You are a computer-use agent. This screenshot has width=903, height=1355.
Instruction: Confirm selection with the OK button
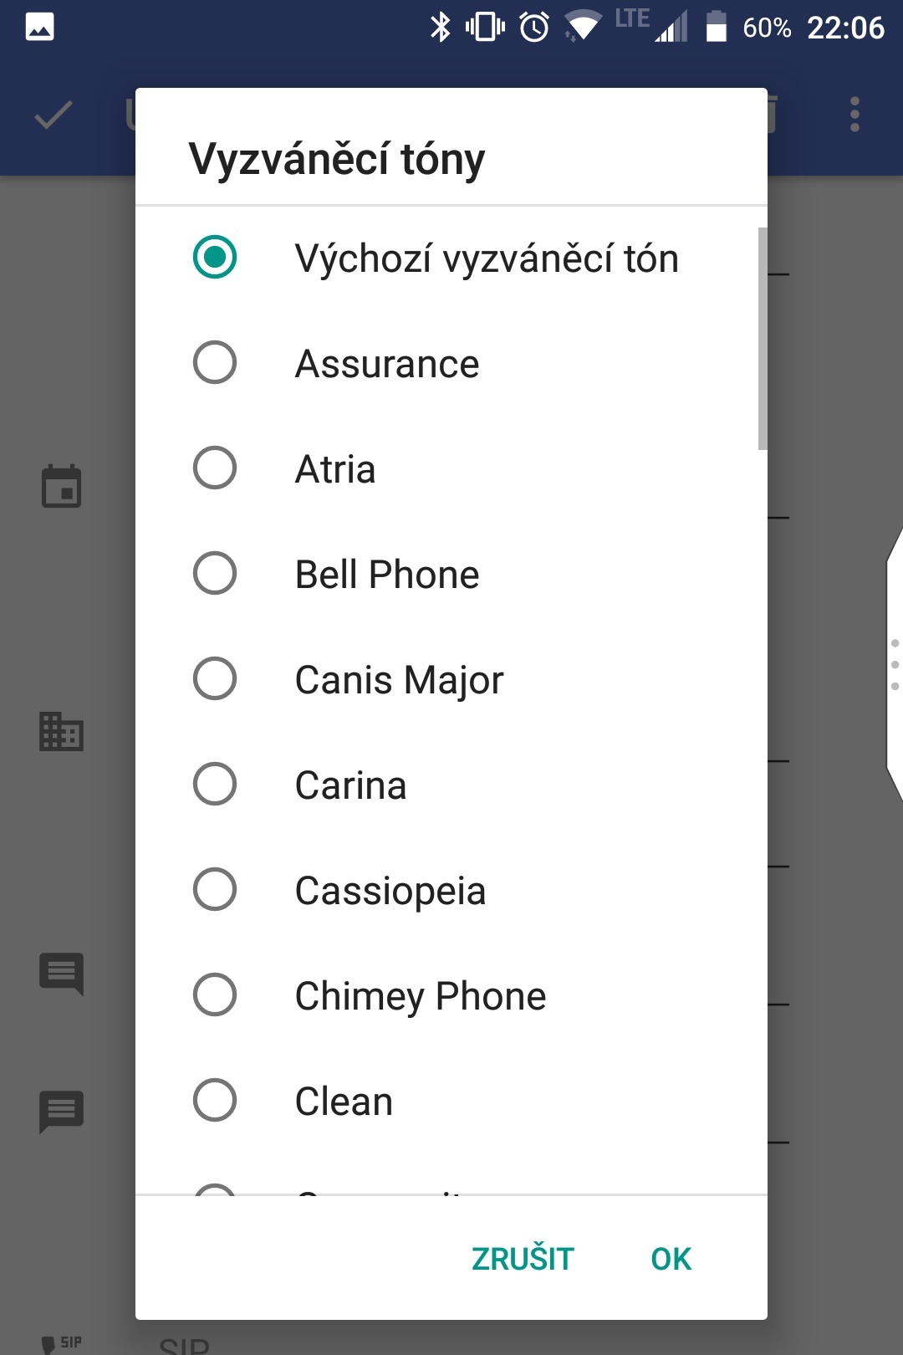click(671, 1258)
